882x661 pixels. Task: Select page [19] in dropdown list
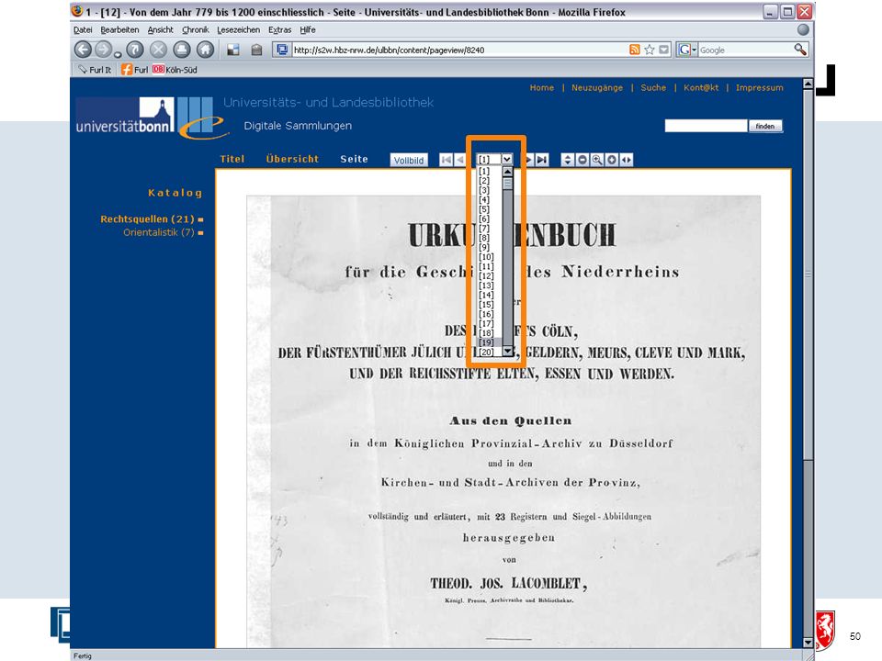[x=490, y=342]
